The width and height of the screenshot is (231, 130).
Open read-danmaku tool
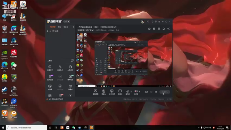(50, 87)
